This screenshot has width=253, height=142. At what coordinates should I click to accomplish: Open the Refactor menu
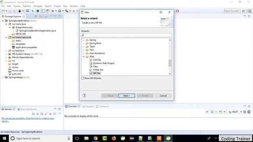pyautogui.click(x=27, y=6)
